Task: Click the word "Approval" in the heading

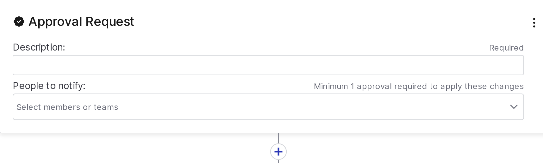Action: point(55,22)
